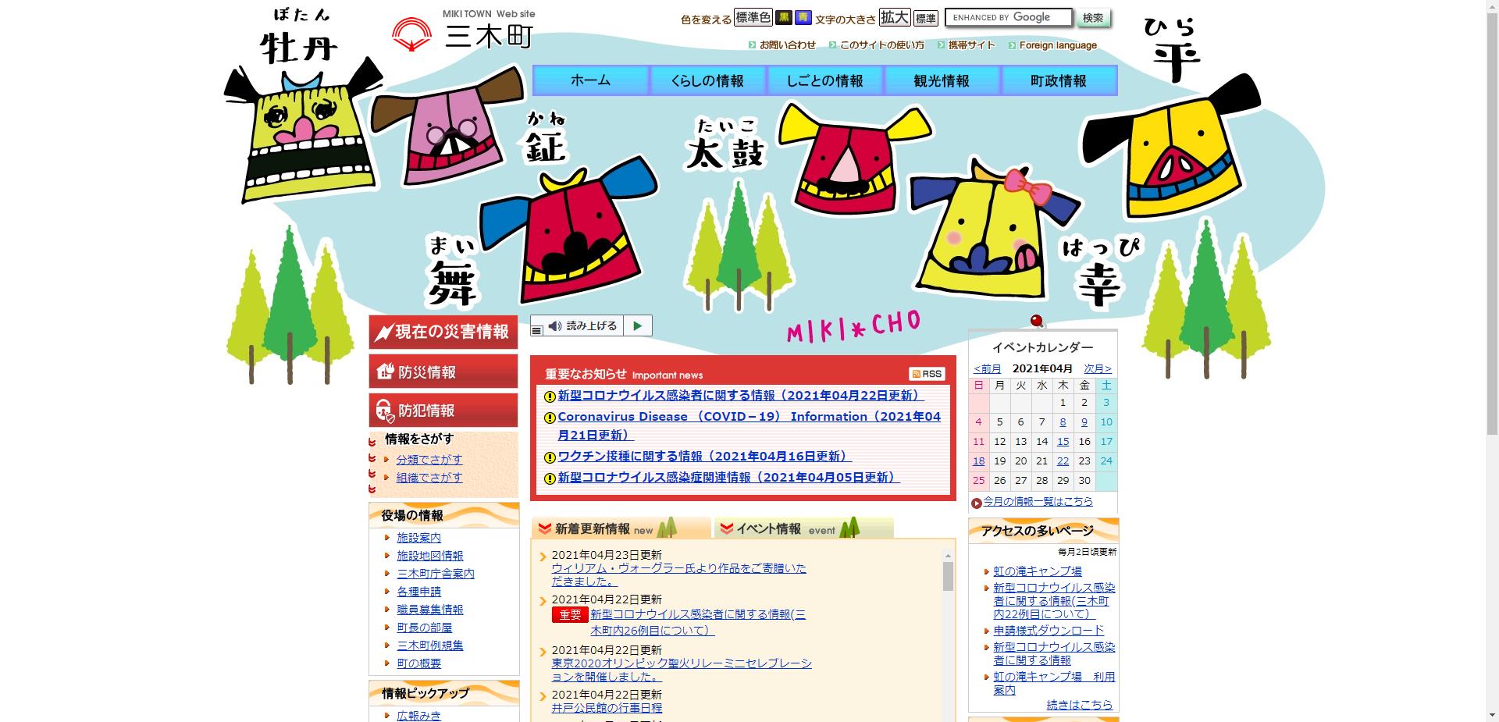This screenshot has height=722, width=1499.
Task: Select 標準色 standard color option
Action: pyautogui.click(x=753, y=18)
